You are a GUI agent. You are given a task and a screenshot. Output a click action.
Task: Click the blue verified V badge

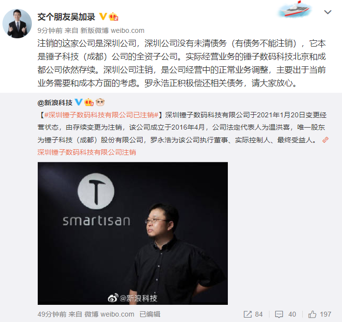tap(78, 102)
